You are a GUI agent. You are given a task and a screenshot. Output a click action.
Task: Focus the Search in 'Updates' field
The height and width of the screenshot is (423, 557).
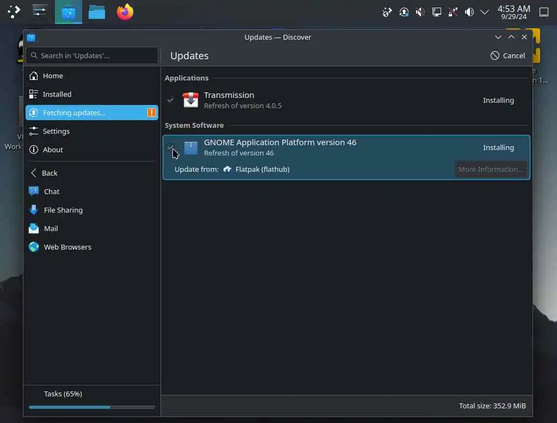click(x=91, y=55)
